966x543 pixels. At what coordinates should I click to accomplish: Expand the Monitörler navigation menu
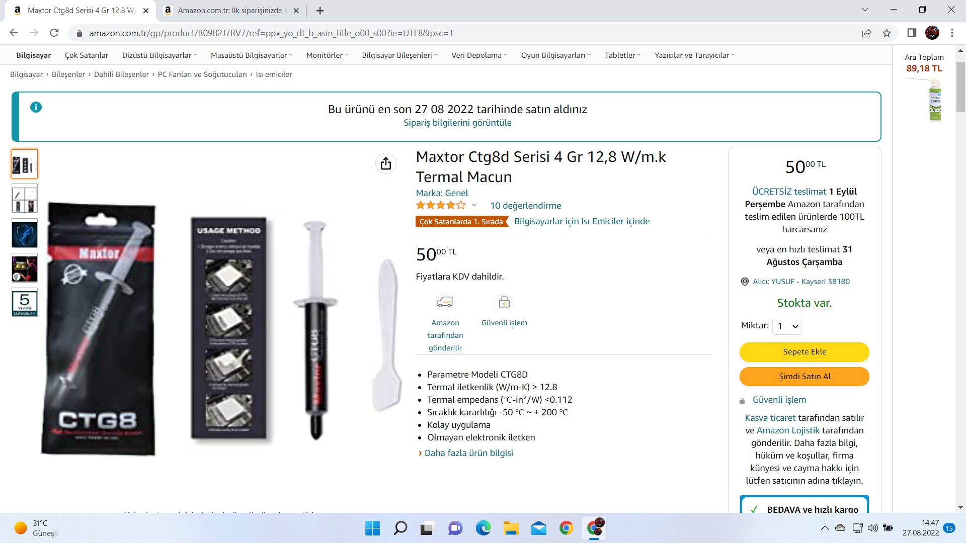327,55
